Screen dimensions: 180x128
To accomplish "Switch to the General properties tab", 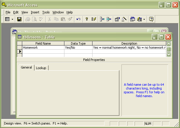I will [x=26, y=67].
